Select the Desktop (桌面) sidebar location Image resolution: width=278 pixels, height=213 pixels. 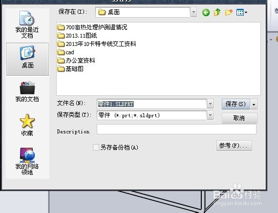click(27, 59)
